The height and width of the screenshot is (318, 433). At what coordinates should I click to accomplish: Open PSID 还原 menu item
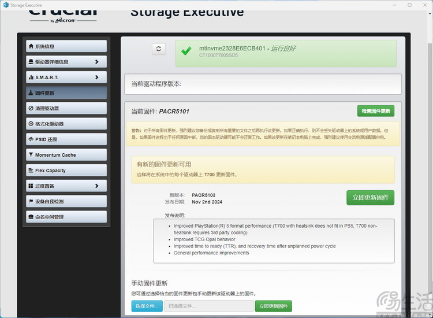66,139
